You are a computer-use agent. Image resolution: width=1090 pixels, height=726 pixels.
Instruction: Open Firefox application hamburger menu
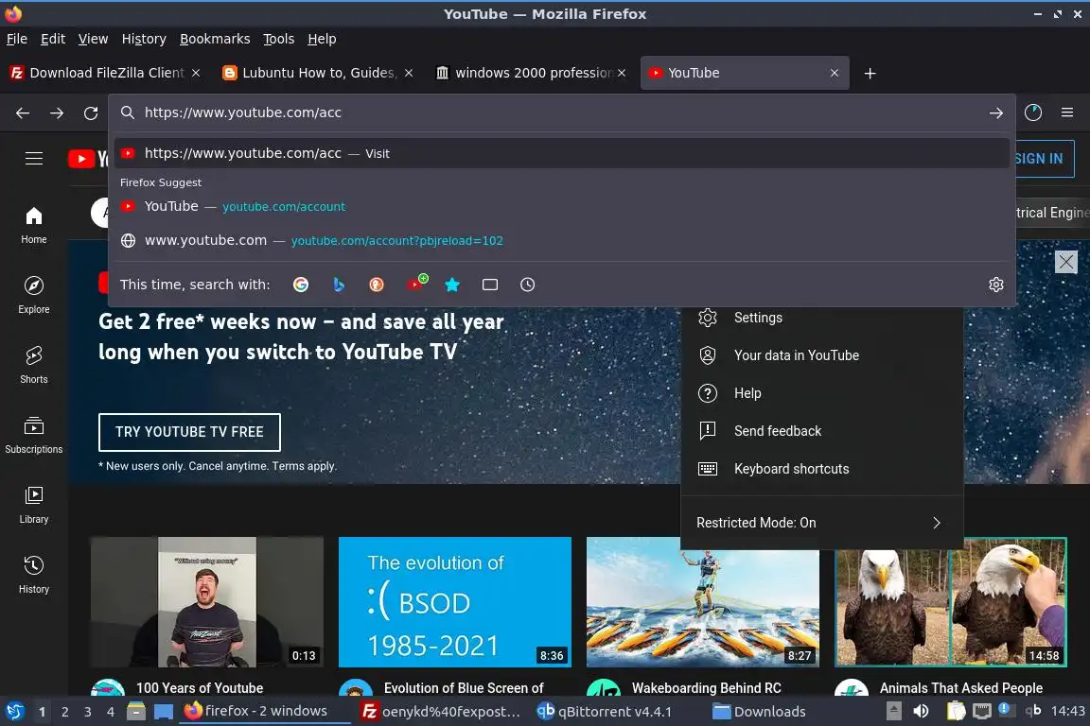[x=1067, y=112]
